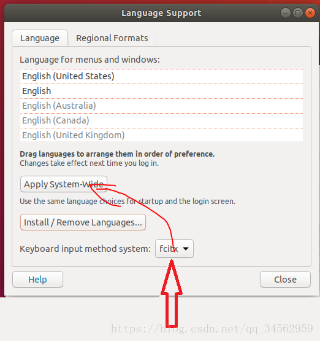The image size is (320, 341).
Task: Expand the keyboard input method dropdown arrow
Action: [x=186, y=249]
